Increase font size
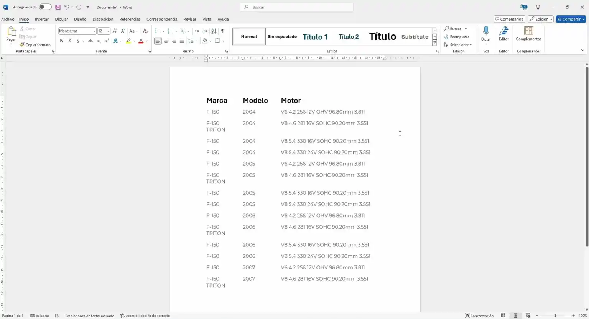This screenshot has height=319, width=589. [x=115, y=31]
